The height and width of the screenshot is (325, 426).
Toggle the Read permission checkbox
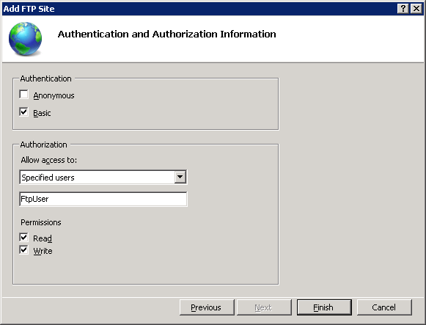point(24,238)
